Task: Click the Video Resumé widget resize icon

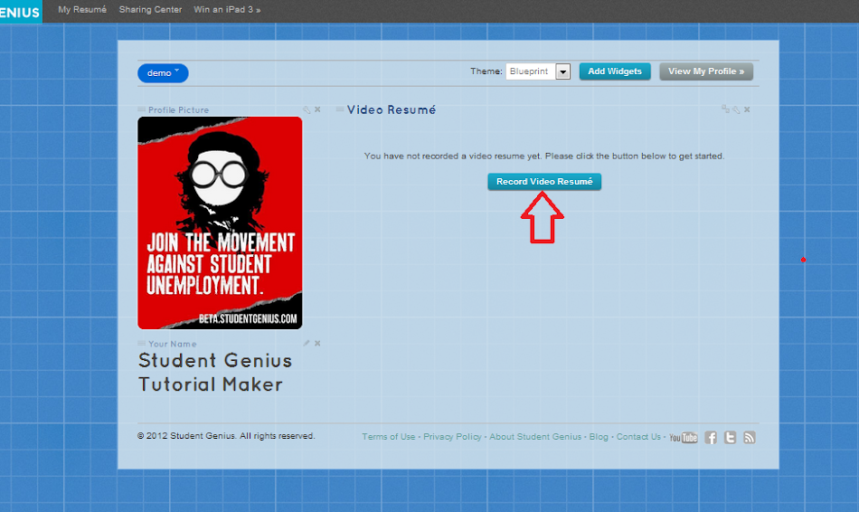Action: (725, 109)
